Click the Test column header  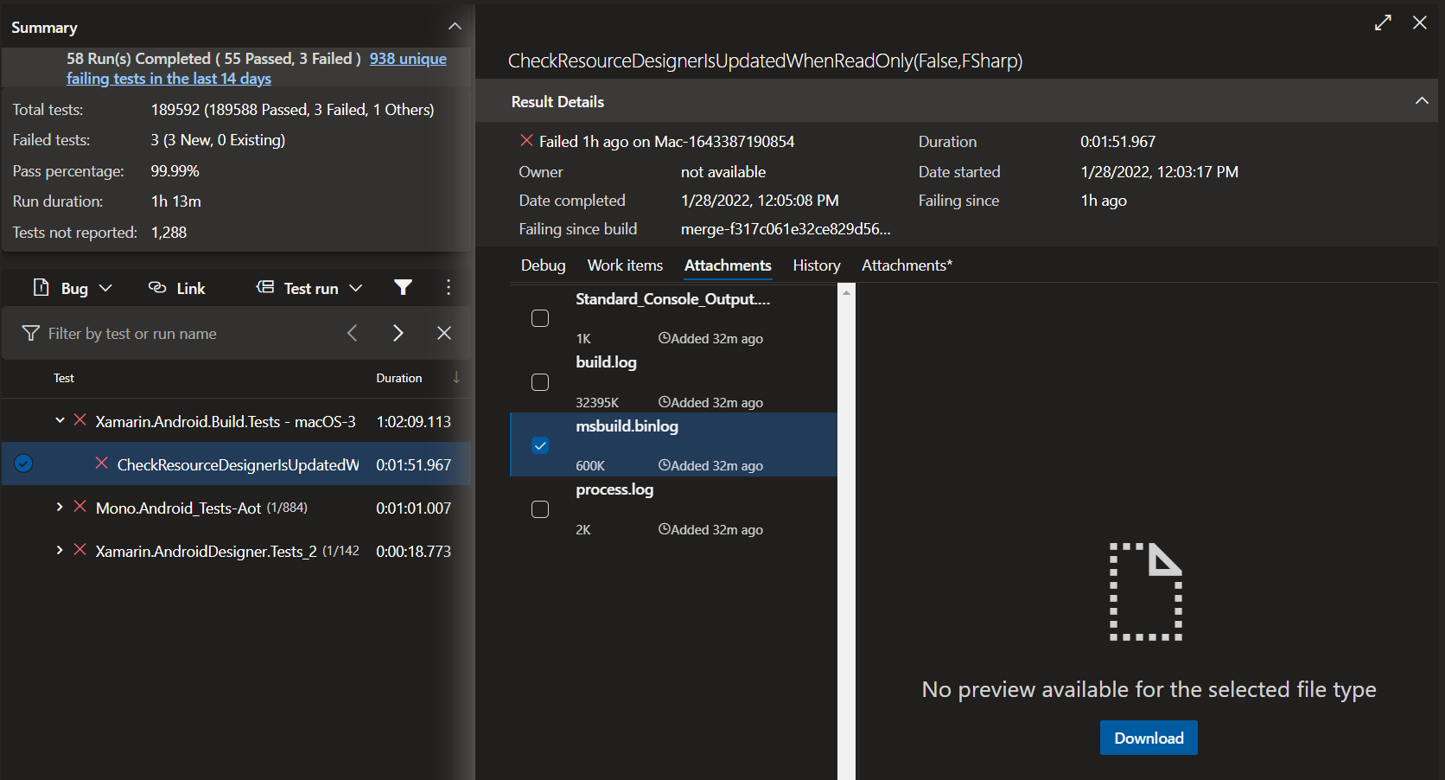pos(64,378)
